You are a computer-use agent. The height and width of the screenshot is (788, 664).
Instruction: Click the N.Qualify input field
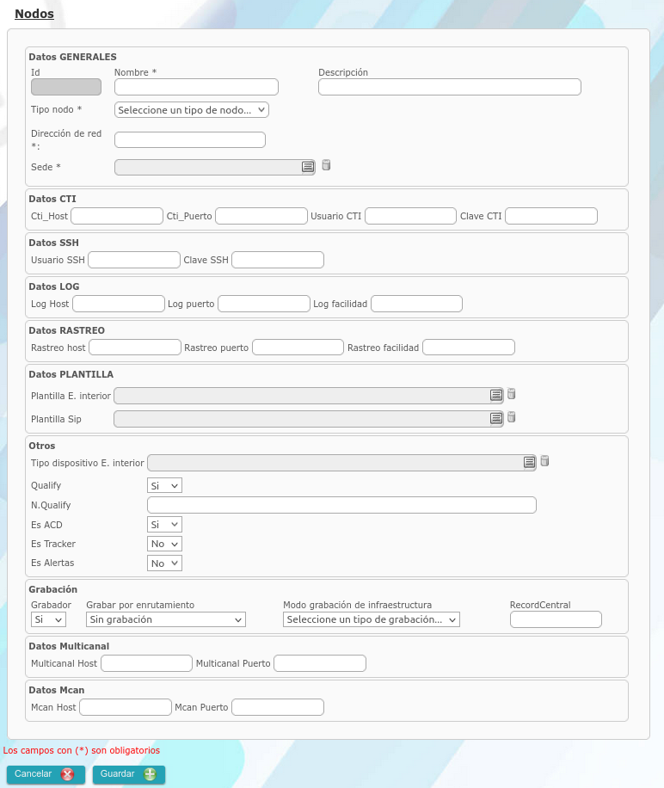point(341,505)
